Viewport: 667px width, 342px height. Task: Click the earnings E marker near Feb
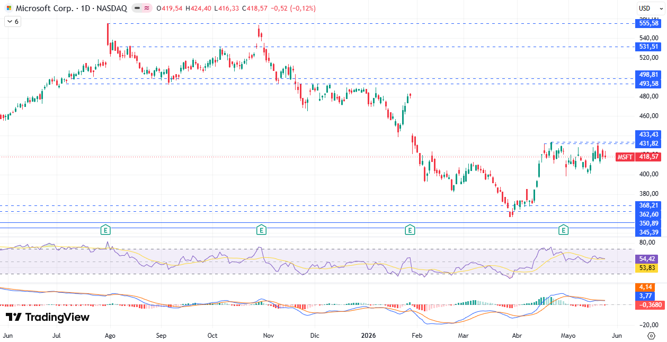(410, 230)
